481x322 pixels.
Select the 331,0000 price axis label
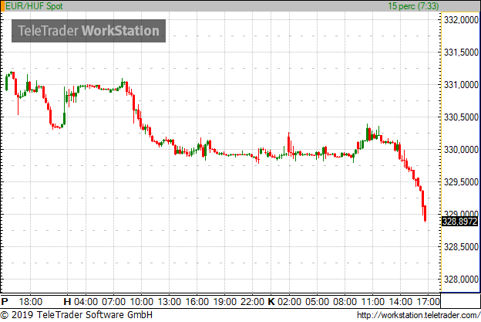click(x=461, y=85)
